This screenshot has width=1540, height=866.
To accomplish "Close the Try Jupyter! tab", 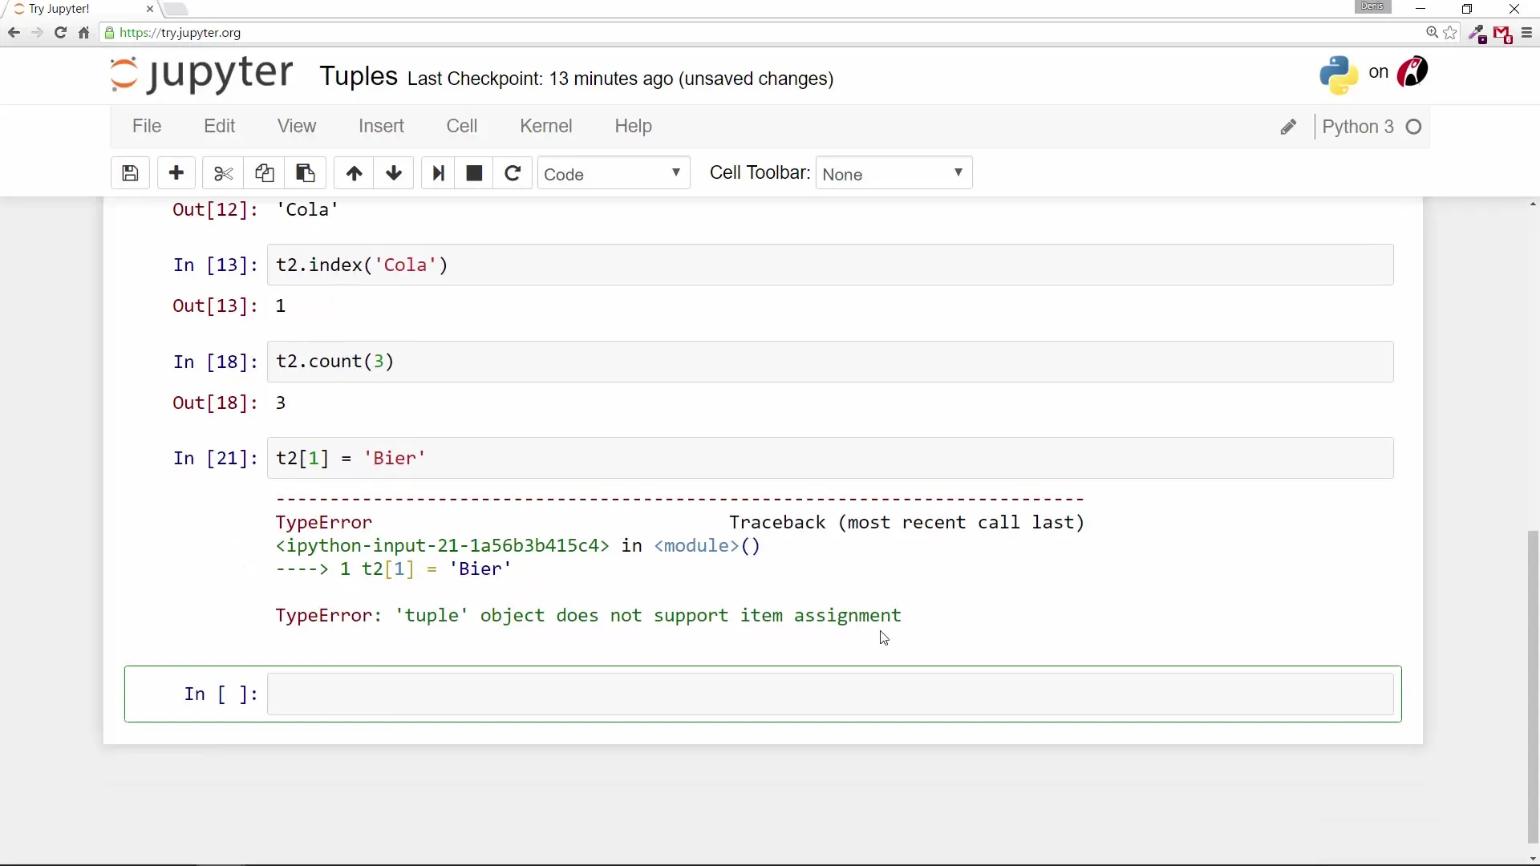I will (x=149, y=9).
